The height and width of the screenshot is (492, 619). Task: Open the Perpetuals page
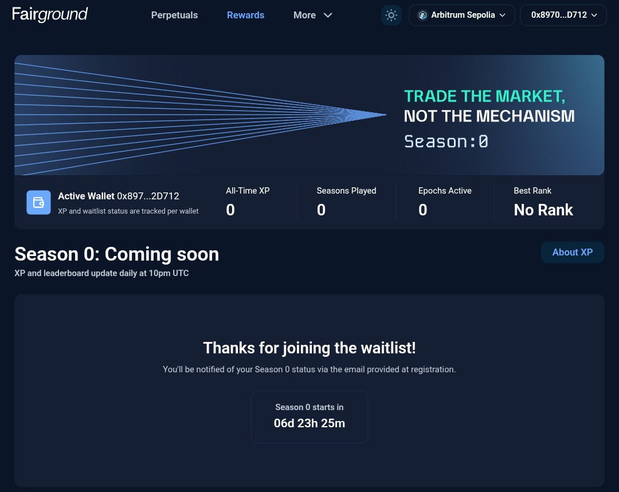pos(174,15)
